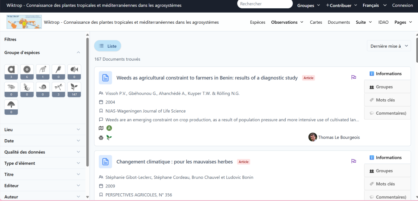
Task: Open the Observations menu
Action: coord(287,22)
